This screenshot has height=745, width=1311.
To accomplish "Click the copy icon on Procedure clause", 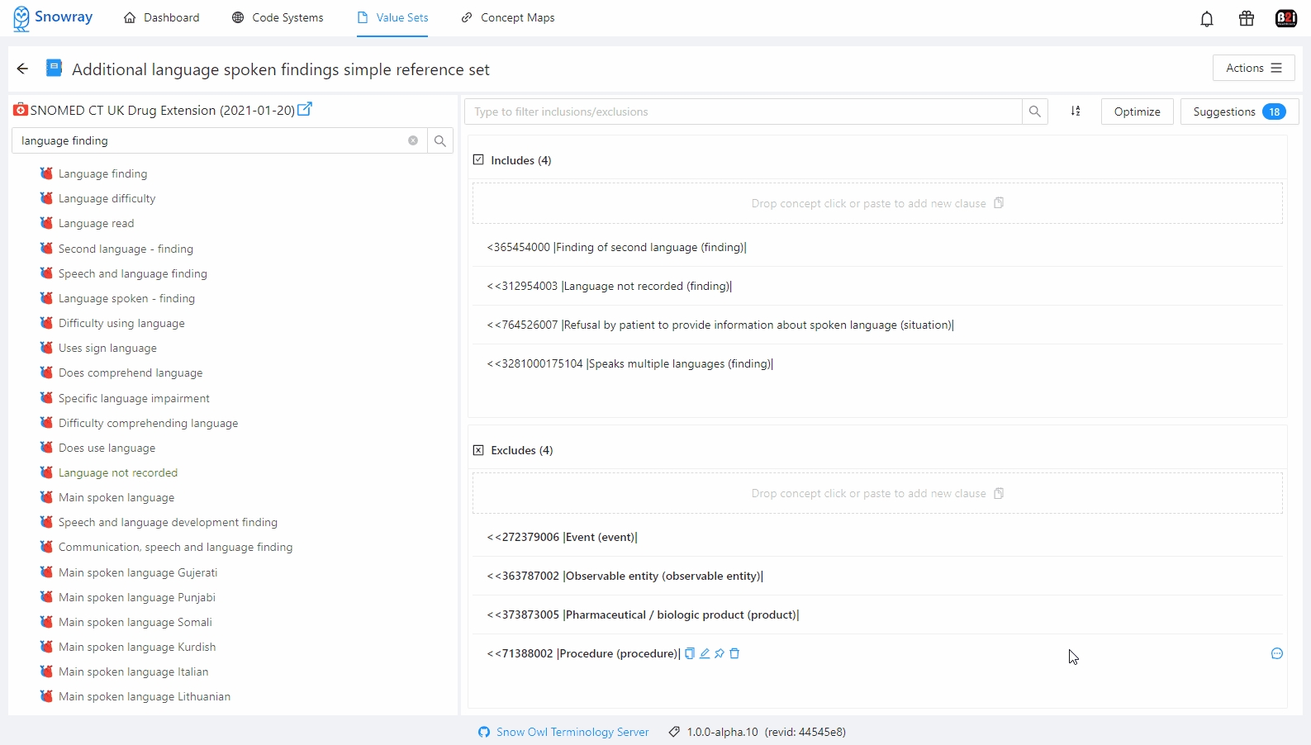I will pos(690,653).
